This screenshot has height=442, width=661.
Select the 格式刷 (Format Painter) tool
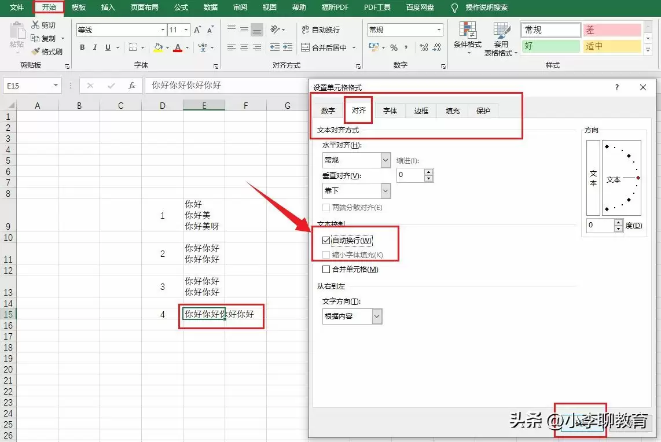click(48, 51)
